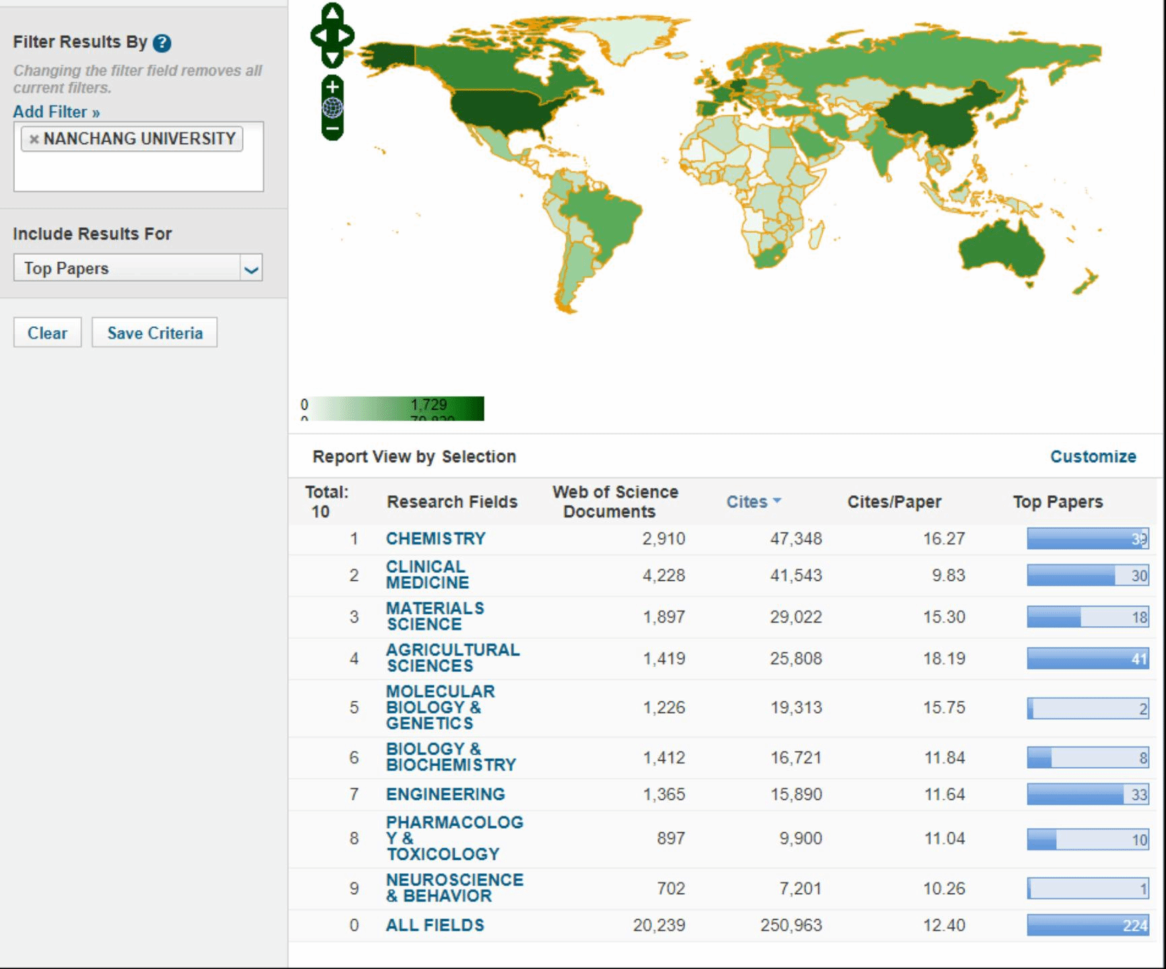
Task: Pan the map downward
Action: [x=333, y=58]
